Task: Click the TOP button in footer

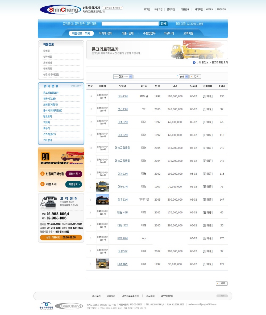Action: click(222, 296)
